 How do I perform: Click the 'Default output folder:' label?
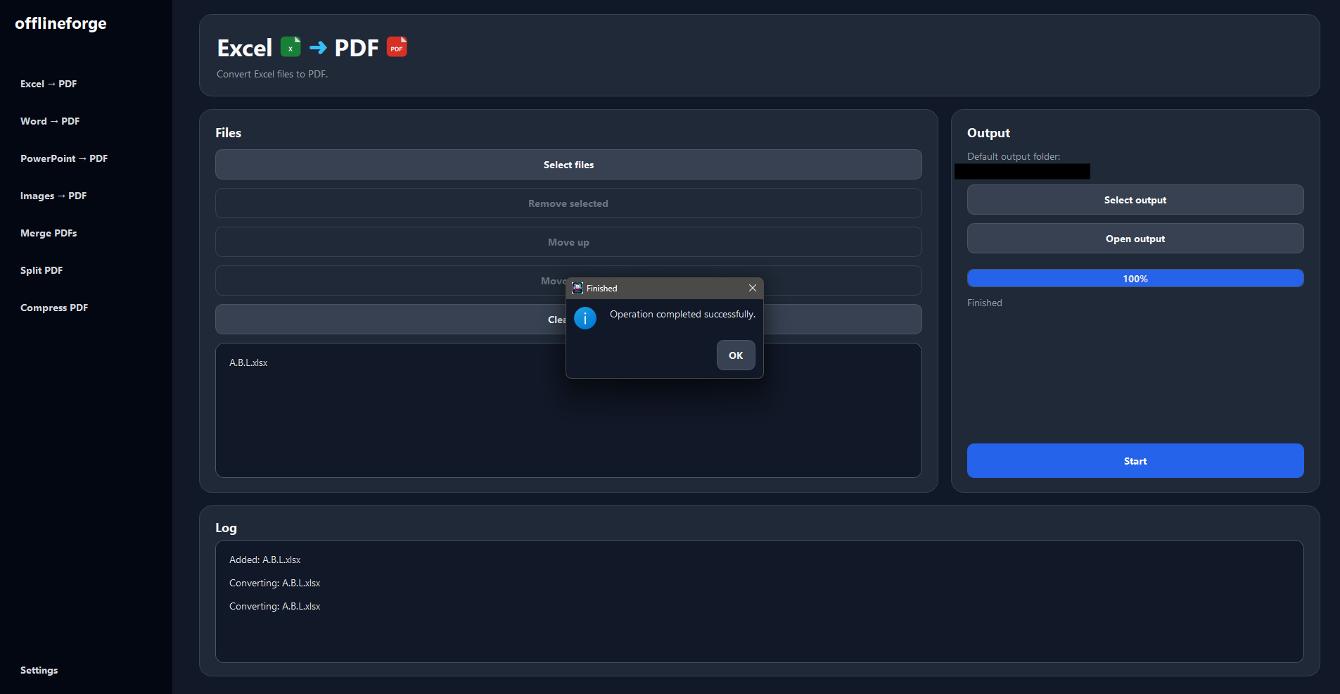[x=1014, y=156]
